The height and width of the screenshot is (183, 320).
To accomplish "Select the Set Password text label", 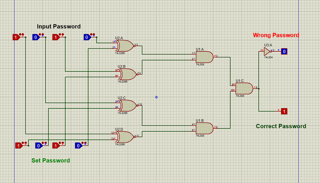I will [51, 160].
